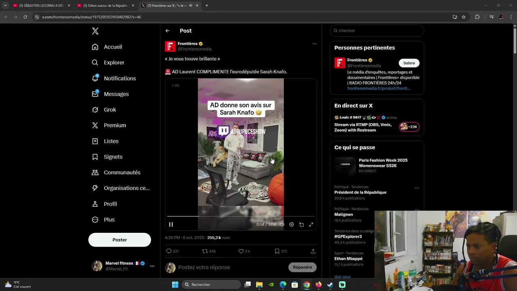This screenshot has width=517, height=291.
Task: Open video settings gear
Action: 292,224
